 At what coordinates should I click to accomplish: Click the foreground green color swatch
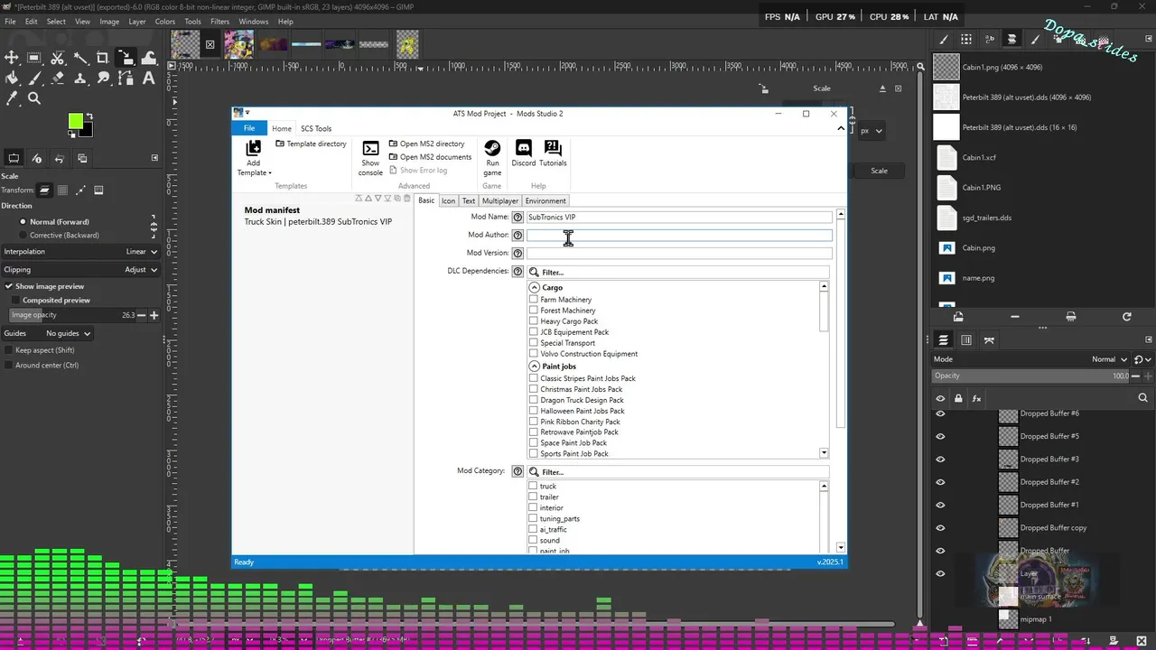click(75, 121)
